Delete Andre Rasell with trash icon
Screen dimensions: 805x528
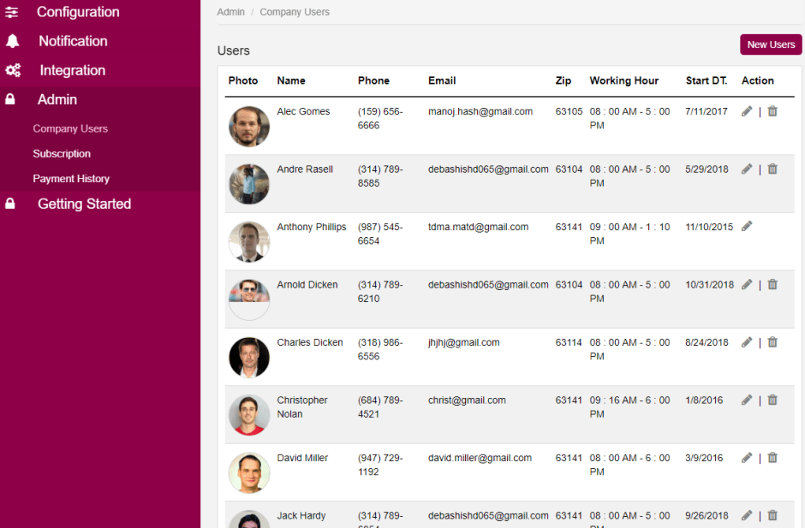coord(772,169)
